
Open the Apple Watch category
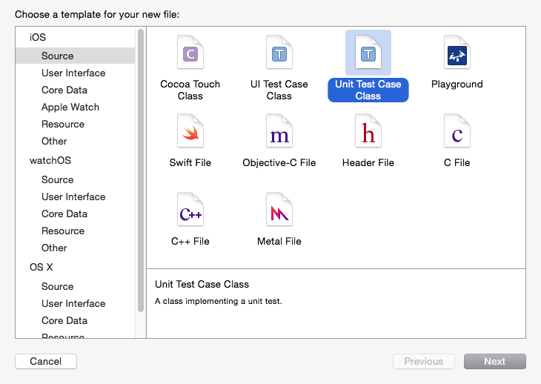70,107
